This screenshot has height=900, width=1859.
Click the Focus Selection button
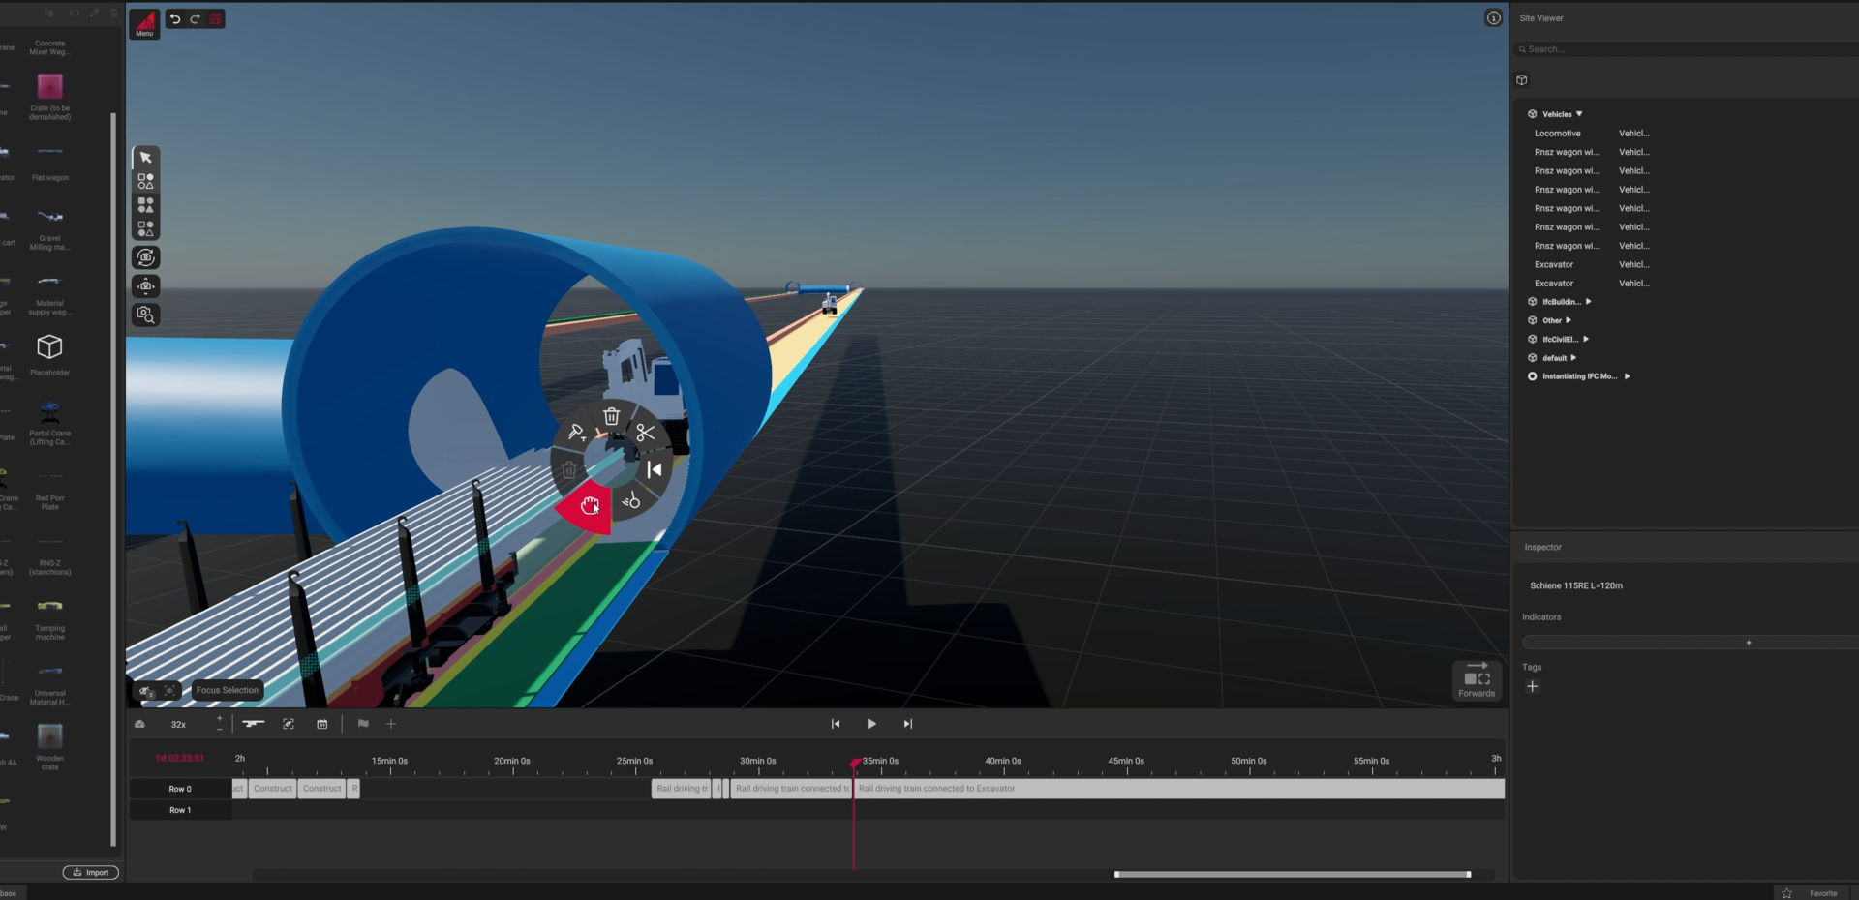(227, 690)
